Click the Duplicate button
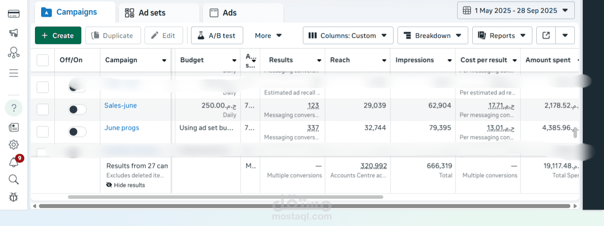 point(113,36)
